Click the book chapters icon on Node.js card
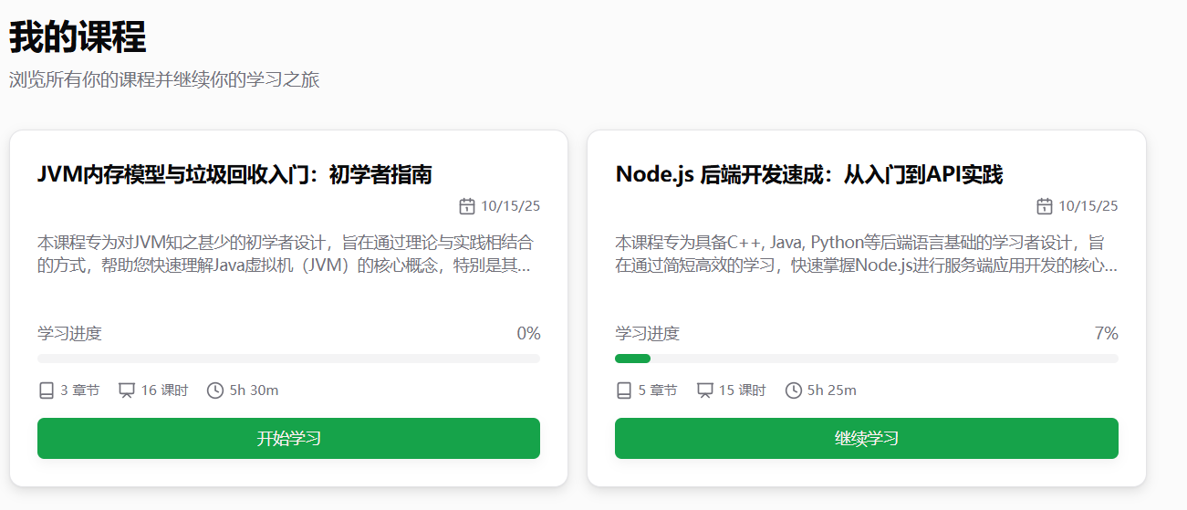Screen dimensions: 1187x510 (x=624, y=390)
